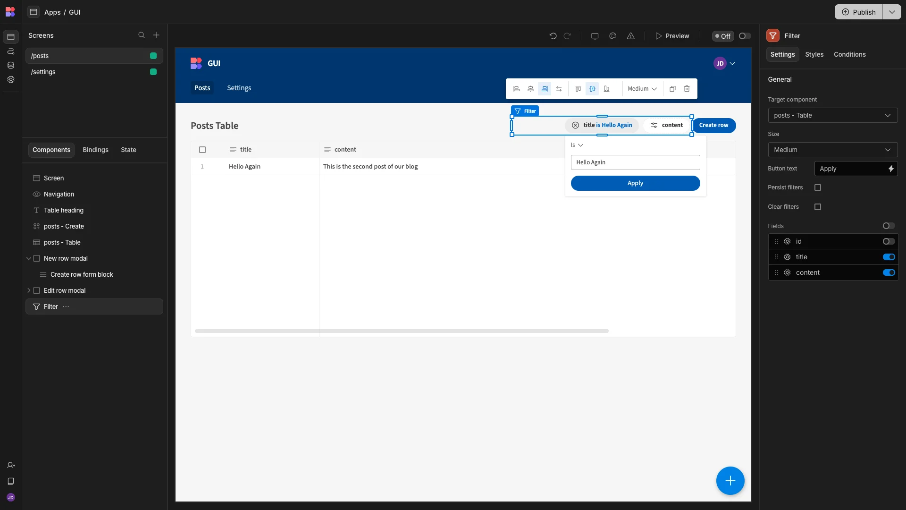Image resolution: width=906 pixels, height=510 pixels.
Task: Open the Data section in the sidebar
Action: (x=11, y=65)
